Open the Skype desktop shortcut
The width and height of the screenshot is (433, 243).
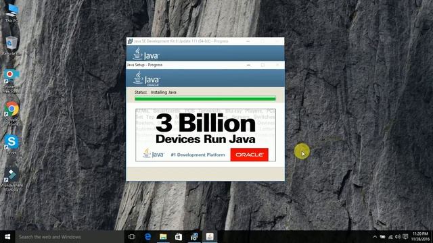pyautogui.click(x=12, y=144)
